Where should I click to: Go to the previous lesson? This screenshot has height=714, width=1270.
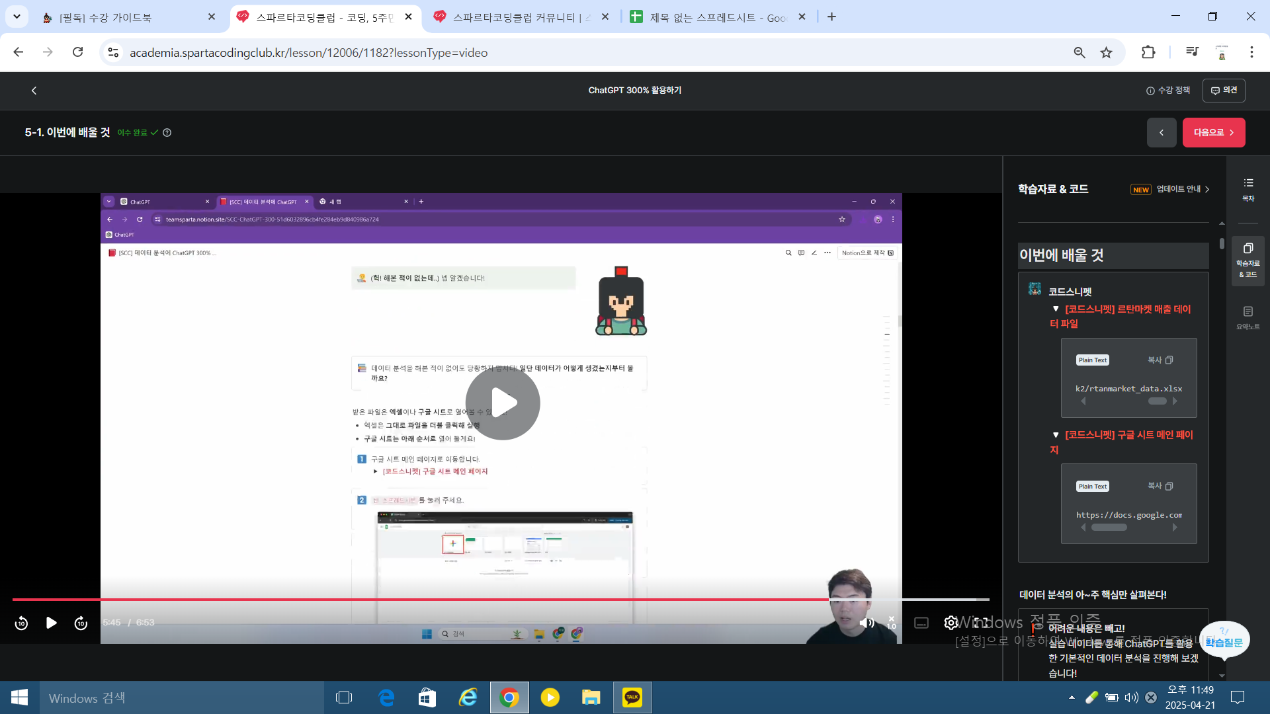tap(1162, 133)
